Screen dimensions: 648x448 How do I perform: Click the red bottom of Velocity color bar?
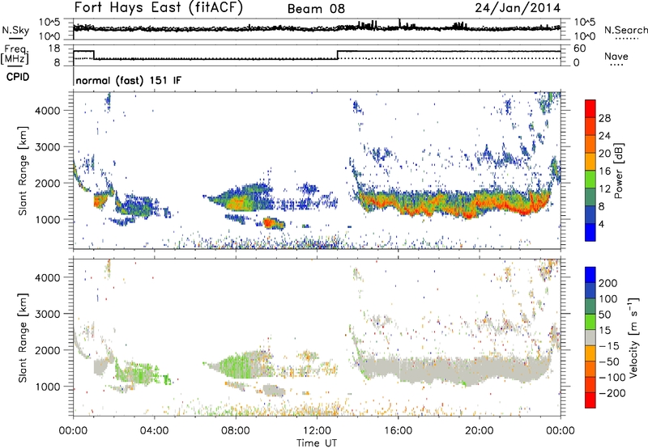590,400
